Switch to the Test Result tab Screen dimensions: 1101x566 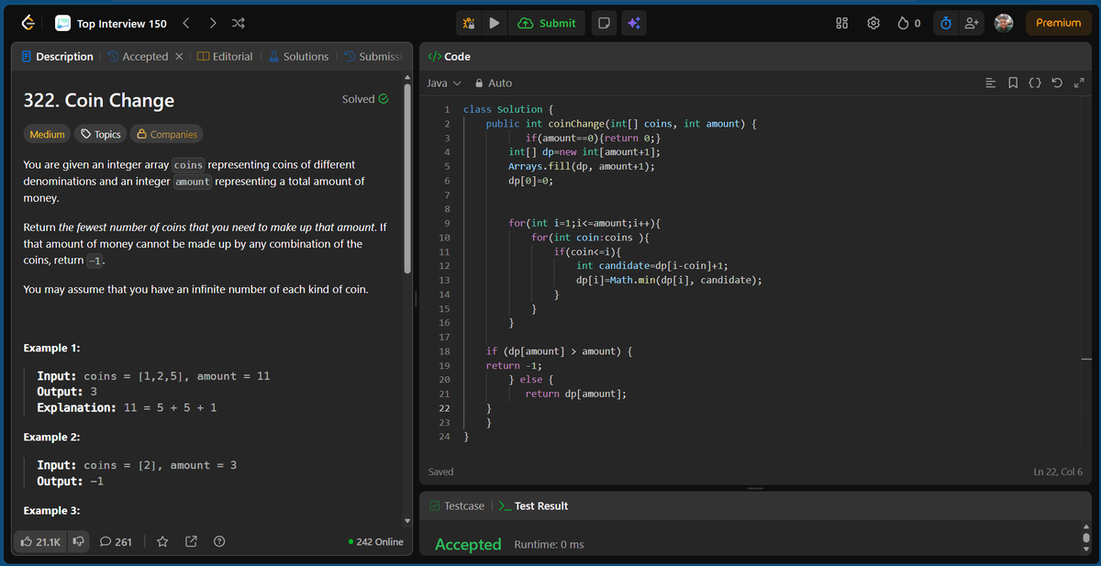533,505
